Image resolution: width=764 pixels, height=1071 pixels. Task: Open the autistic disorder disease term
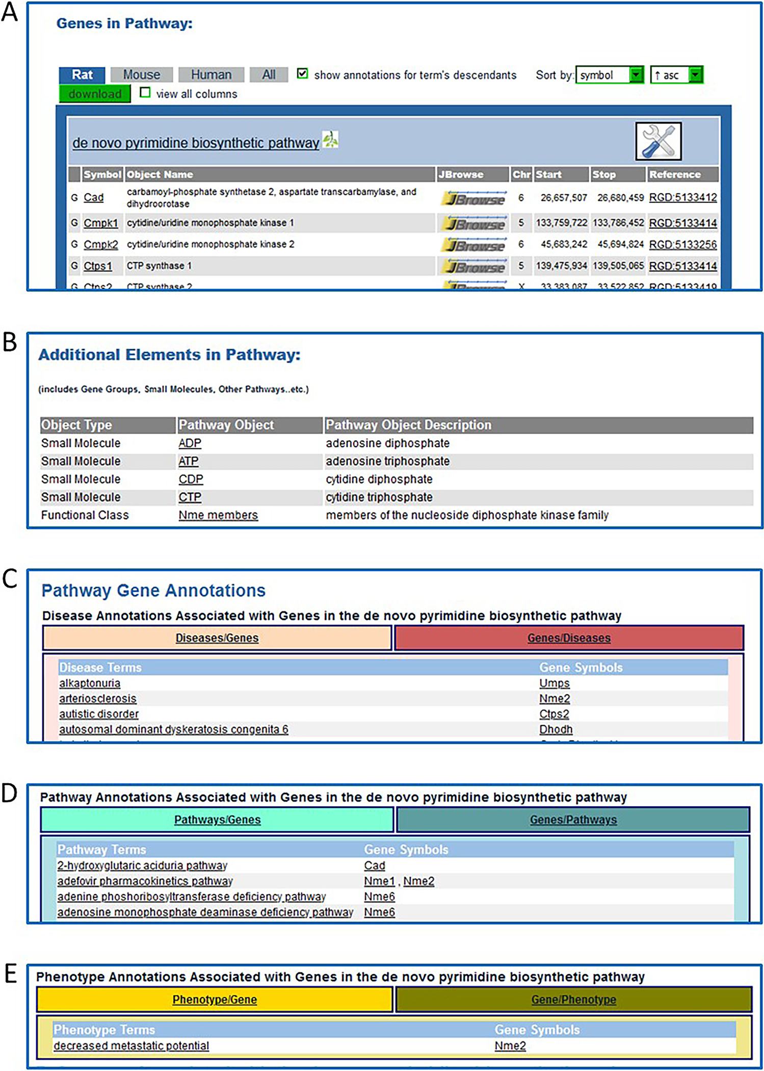[99, 714]
